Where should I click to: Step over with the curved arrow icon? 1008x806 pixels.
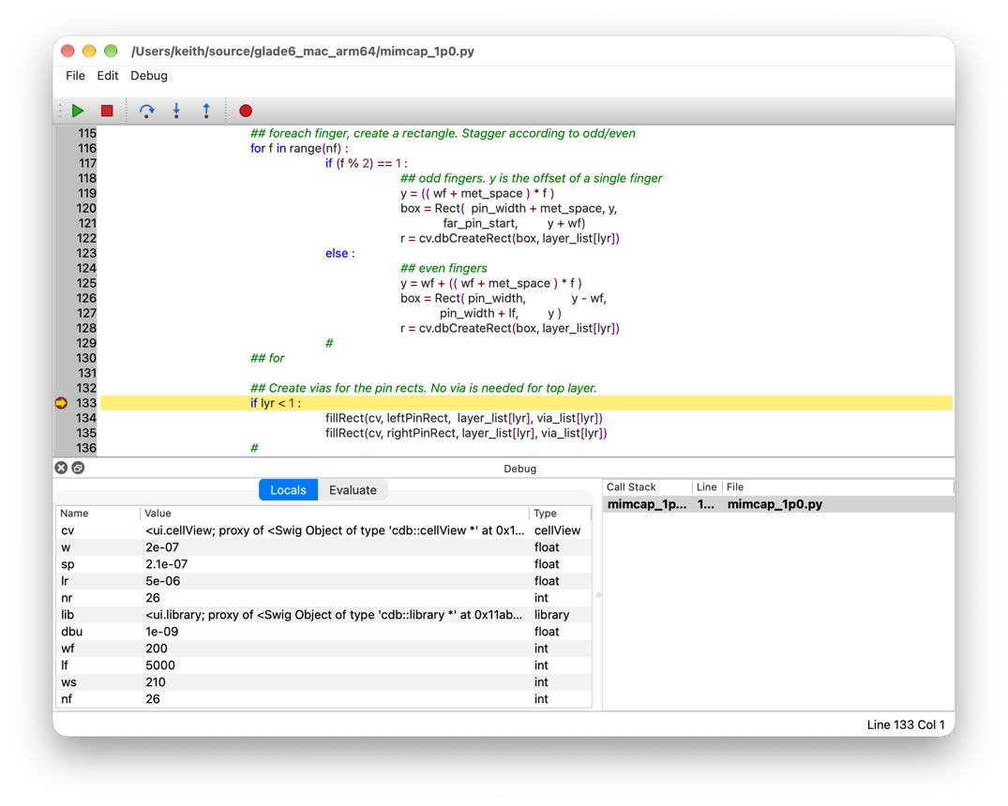[x=146, y=111]
